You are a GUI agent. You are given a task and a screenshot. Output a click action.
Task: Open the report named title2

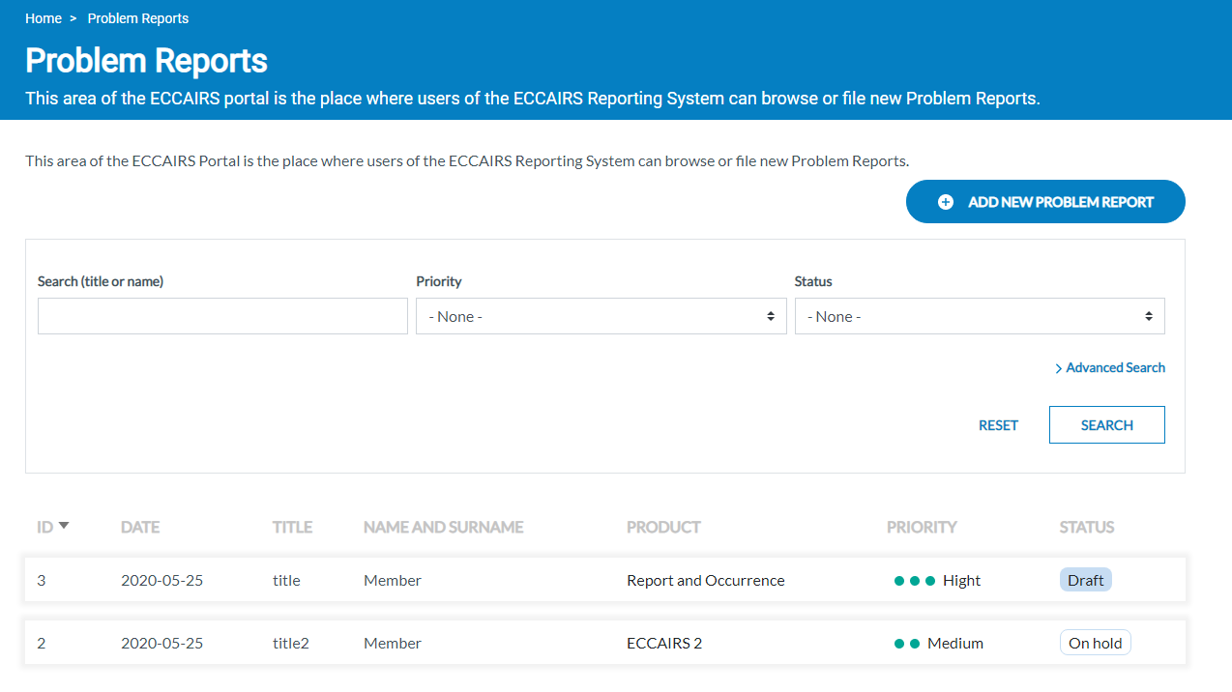click(x=291, y=643)
